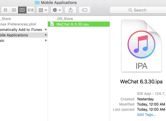Click the Share button
The image size is (166, 121).
coord(71,10)
